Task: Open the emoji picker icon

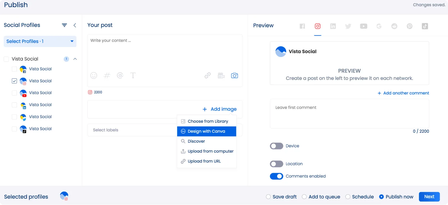Action: coord(94,76)
